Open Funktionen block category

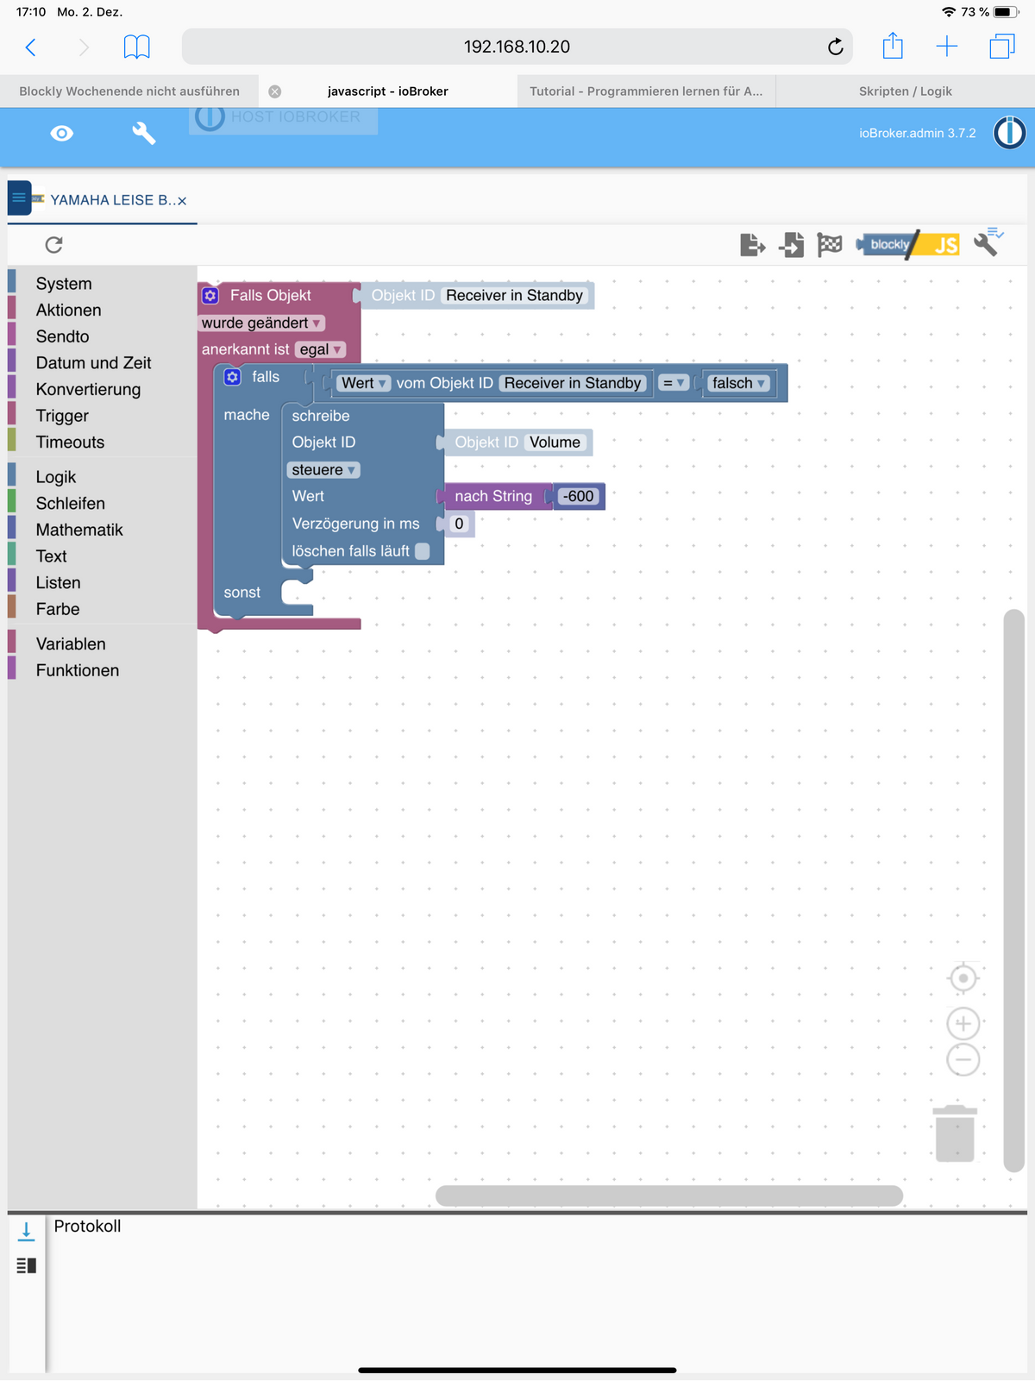tap(78, 671)
